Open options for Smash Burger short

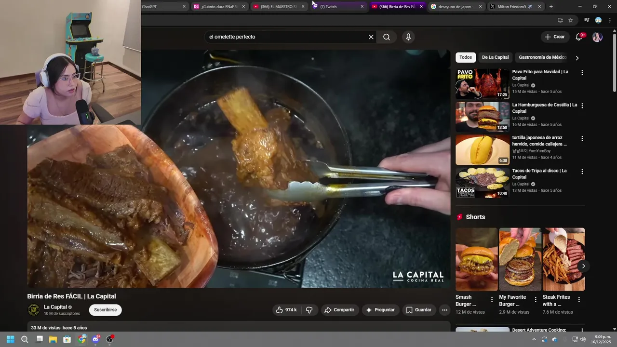coord(492,300)
